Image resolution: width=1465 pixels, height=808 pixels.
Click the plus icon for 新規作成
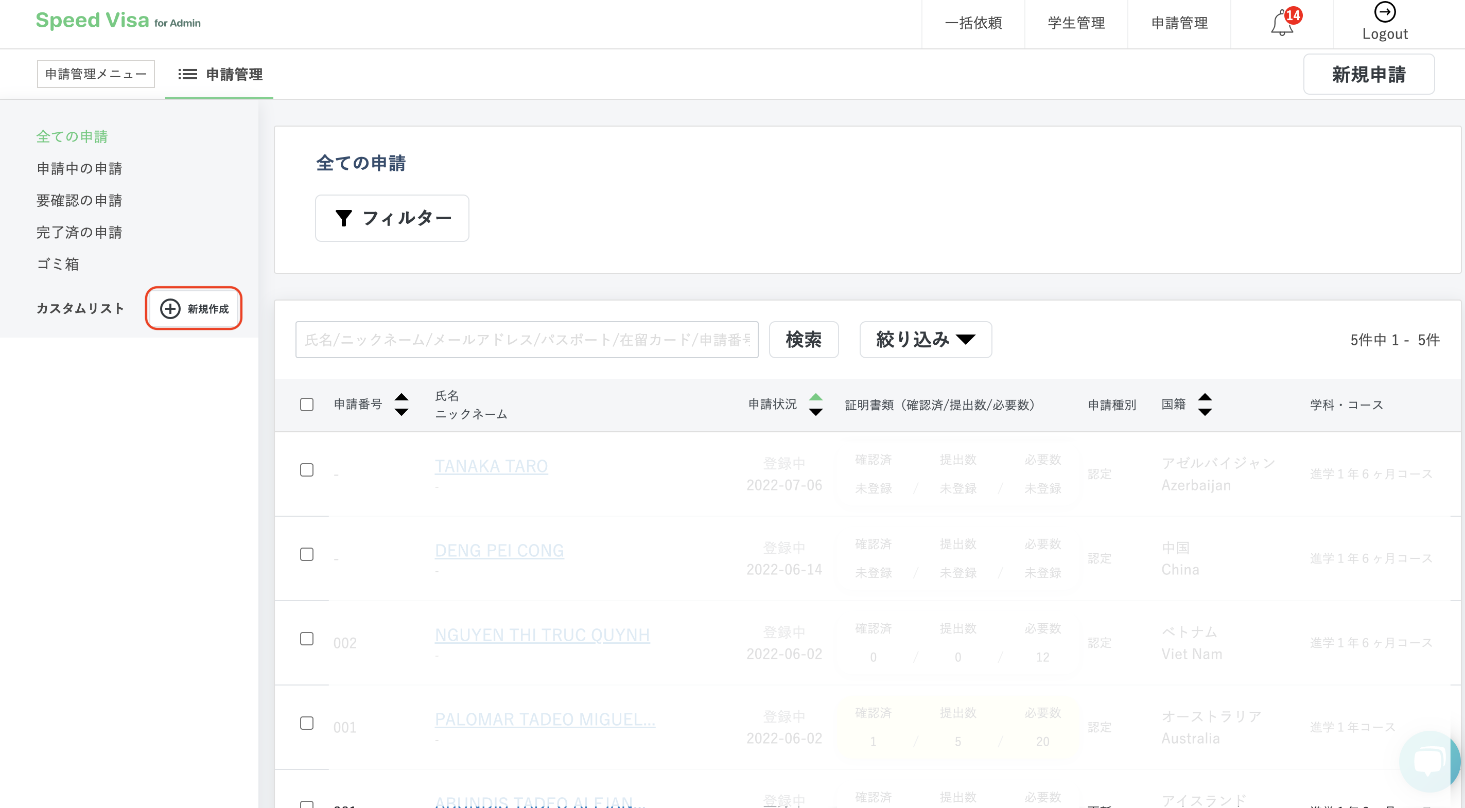point(170,308)
